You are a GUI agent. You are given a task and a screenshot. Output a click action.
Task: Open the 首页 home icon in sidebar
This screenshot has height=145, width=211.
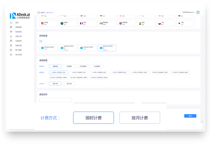coord(11,23)
